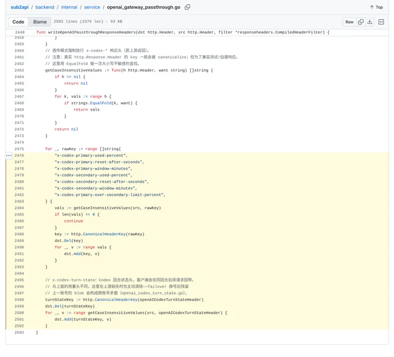Image resolution: width=394 pixels, height=357 pixels.
Task: Click CanonicalHeaderKey on line 2498
Action: pos(116,300)
